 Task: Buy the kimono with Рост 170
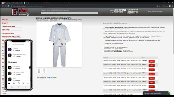152,87
